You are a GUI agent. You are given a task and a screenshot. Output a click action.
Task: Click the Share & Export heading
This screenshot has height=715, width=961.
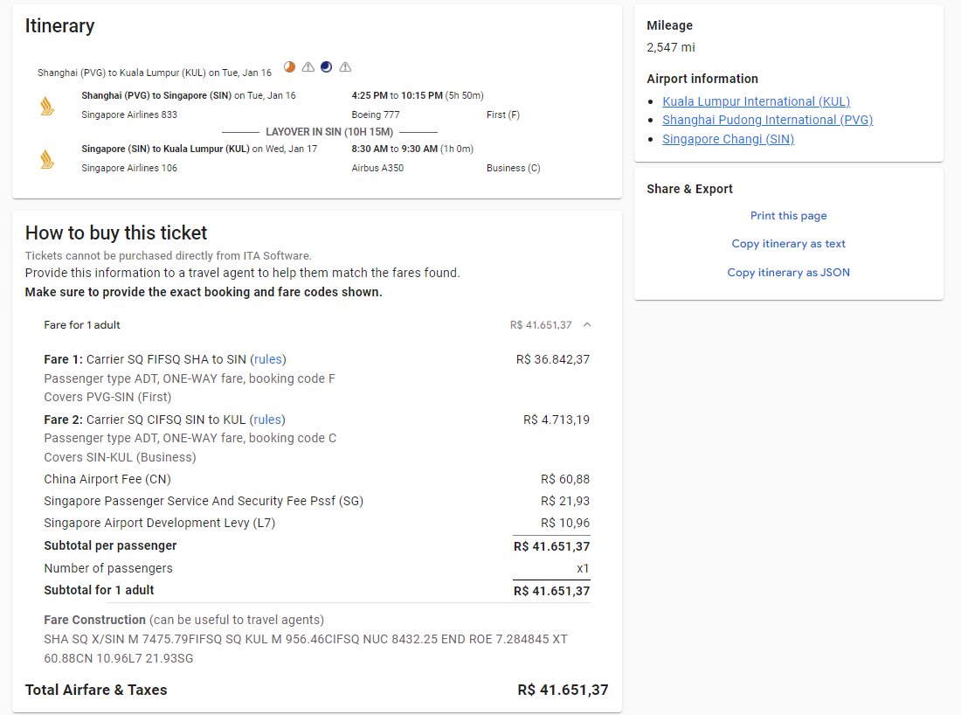[689, 189]
